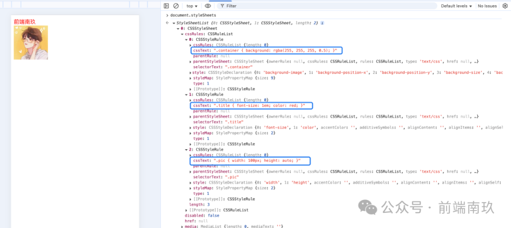Viewport: 511px width, 228px height.
Task: Click the avatar image on the page
Action: click(31, 42)
